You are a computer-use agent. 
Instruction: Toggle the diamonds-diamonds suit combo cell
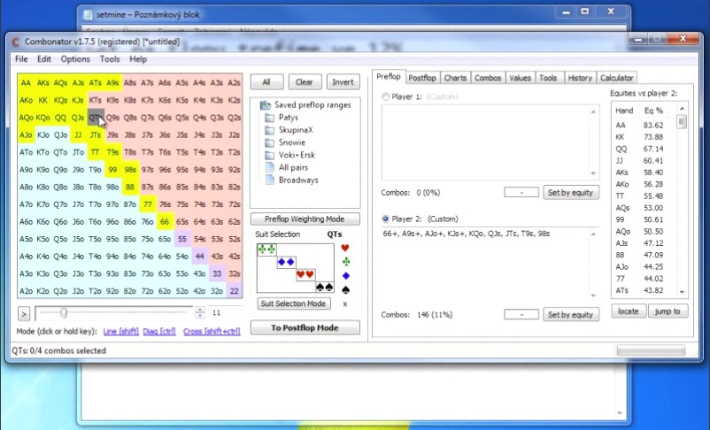286,262
